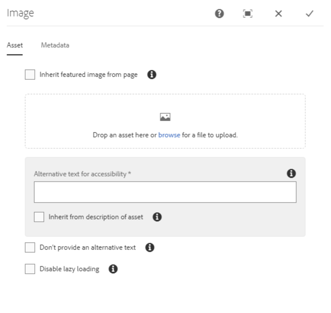This screenshot has width=331, height=313.
Task: Confirm changes with the checkmark Done icon
Action: pyautogui.click(x=309, y=13)
